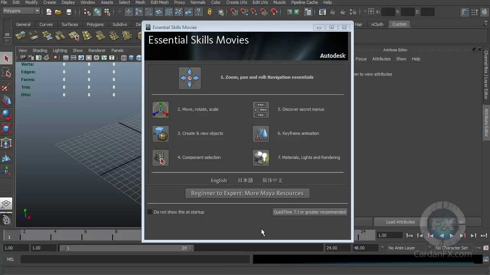Choose the Paint selection tool
This screenshot has width=490, height=275.
point(6,87)
